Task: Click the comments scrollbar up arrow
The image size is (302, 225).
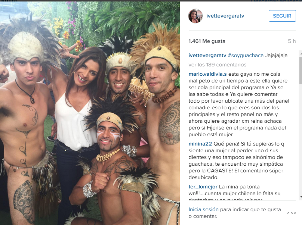Action: (301, 54)
